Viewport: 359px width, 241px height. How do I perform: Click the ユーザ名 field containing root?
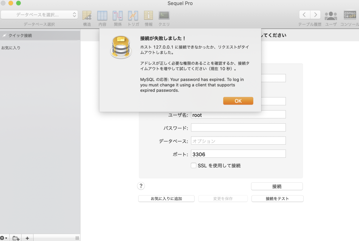coord(238,115)
